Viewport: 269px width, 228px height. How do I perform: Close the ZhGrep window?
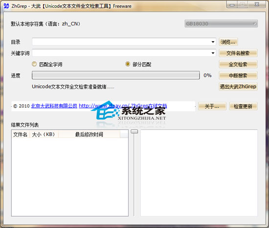(x=257, y=4)
